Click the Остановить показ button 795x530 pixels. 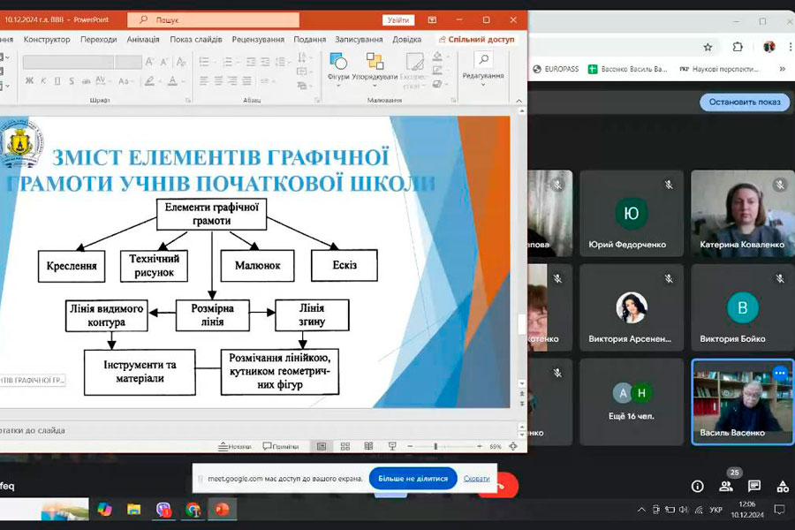point(745,102)
